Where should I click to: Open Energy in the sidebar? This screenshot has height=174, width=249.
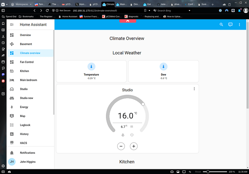coord(24,107)
